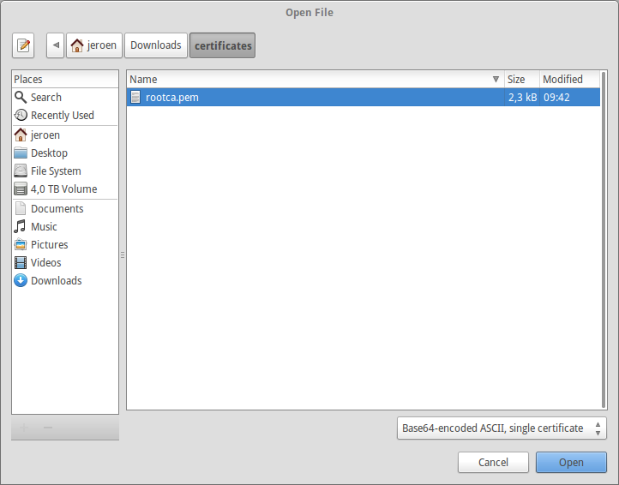The height and width of the screenshot is (485, 619).
Task: Open Recently Used in Places
Action: click(x=65, y=115)
